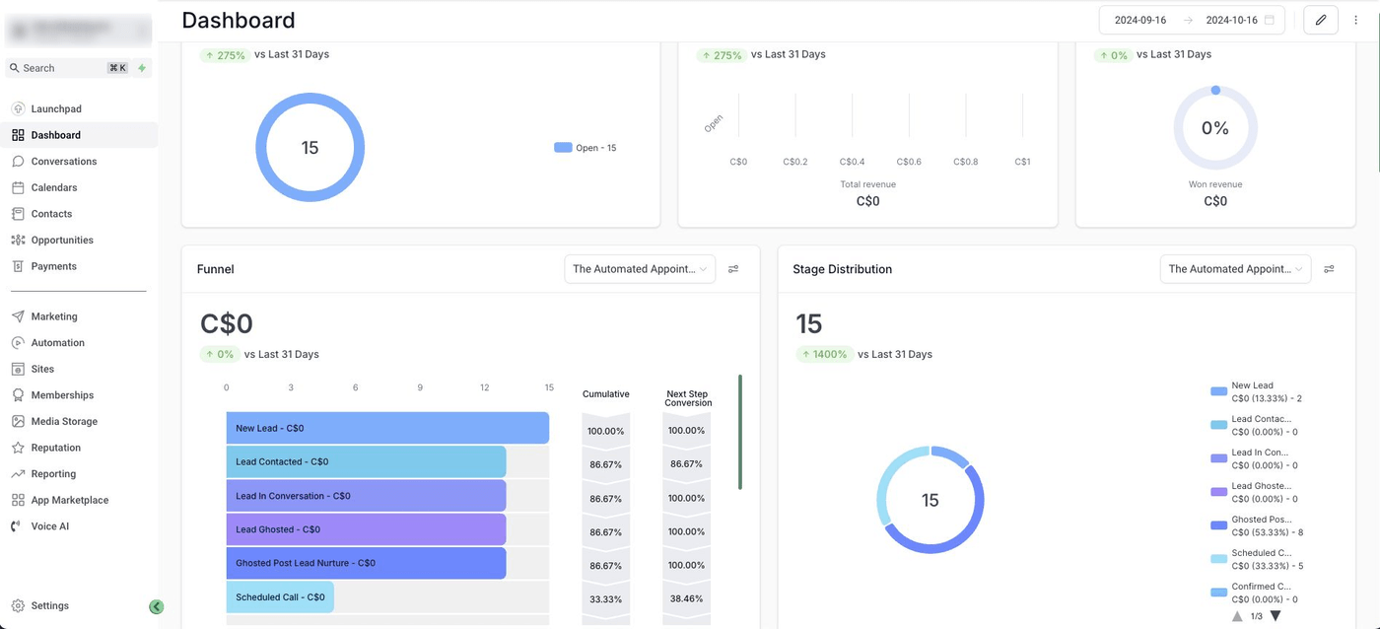Collapse sidebar with green arrow button
Viewport: 1380px width, 629px height.
(x=156, y=607)
